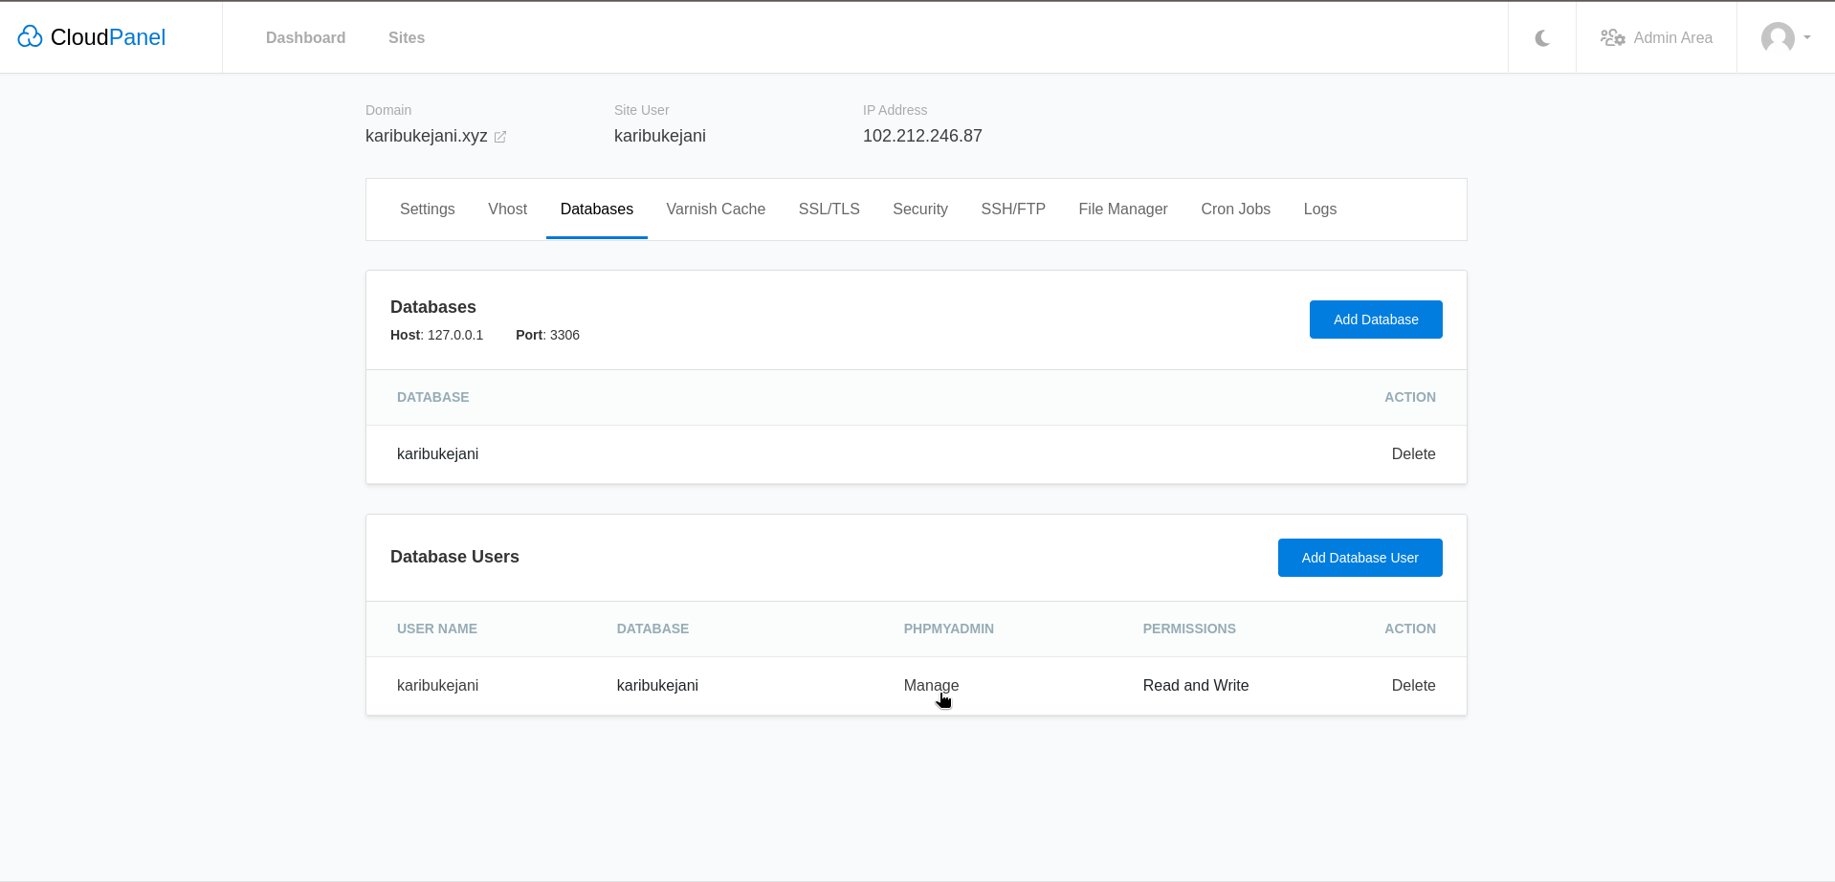Open the Security tab

coord(919,209)
